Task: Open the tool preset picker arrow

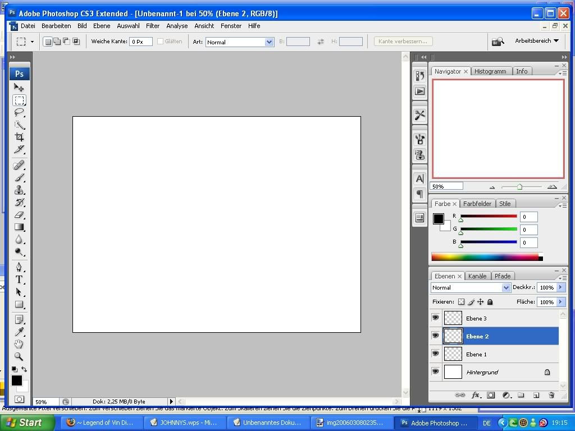Action: [x=32, y=42]
